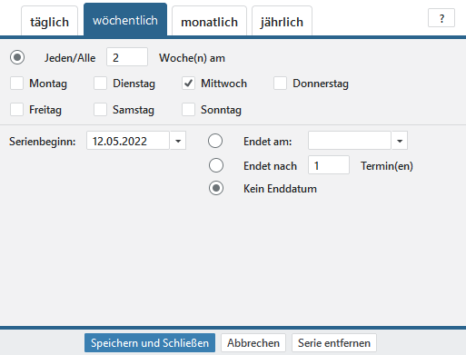Open the Serienbeginn date dropdown arrow
The width and height of the screenshot is (466, 355).
pos(178,141)
